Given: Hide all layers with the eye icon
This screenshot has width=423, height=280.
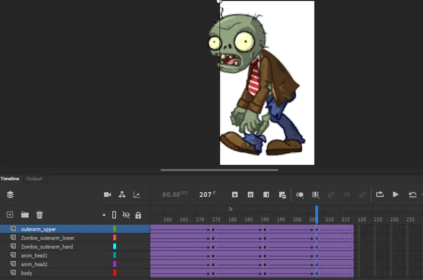Looking at the screenshot, I should coord(126,215).
